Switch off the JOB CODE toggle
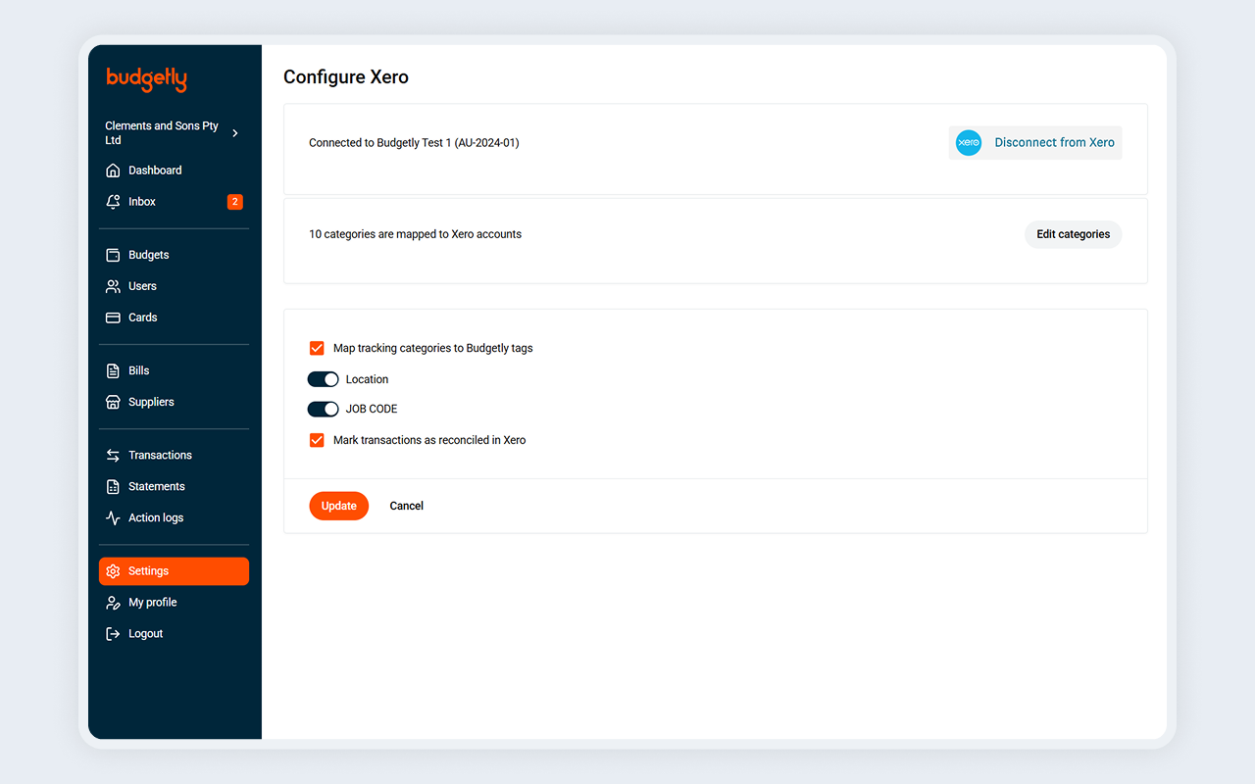Image resolution: width=1255 pixels, height=784 pixels. pyautogui.click(x=323, y=409)
